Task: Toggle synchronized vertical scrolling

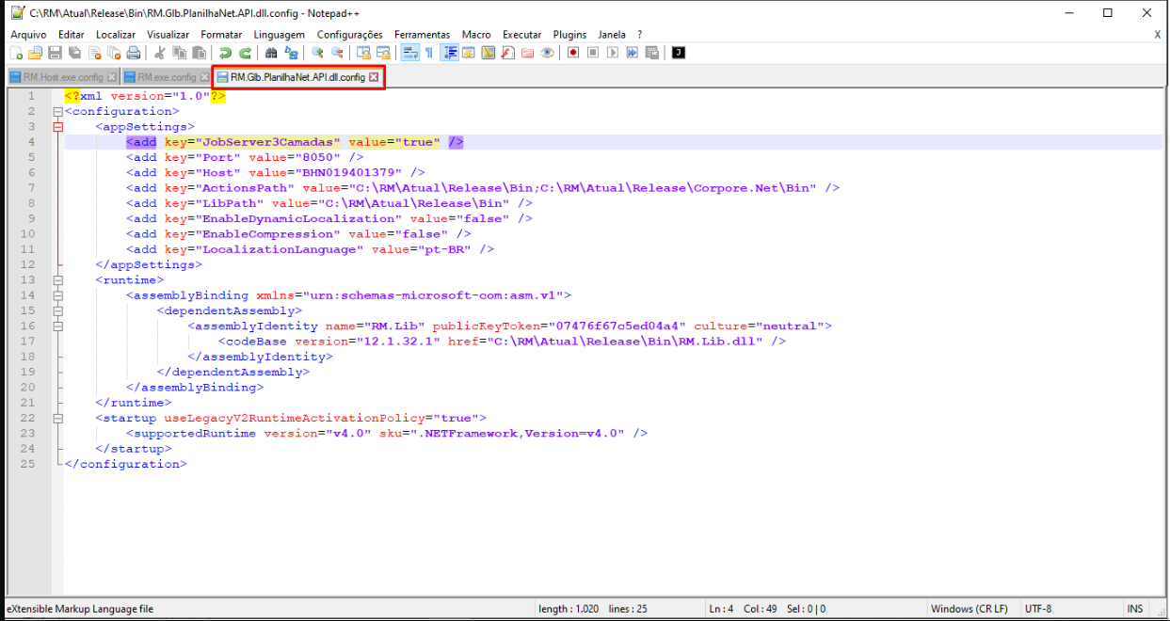Action: [x=364, y=53]
